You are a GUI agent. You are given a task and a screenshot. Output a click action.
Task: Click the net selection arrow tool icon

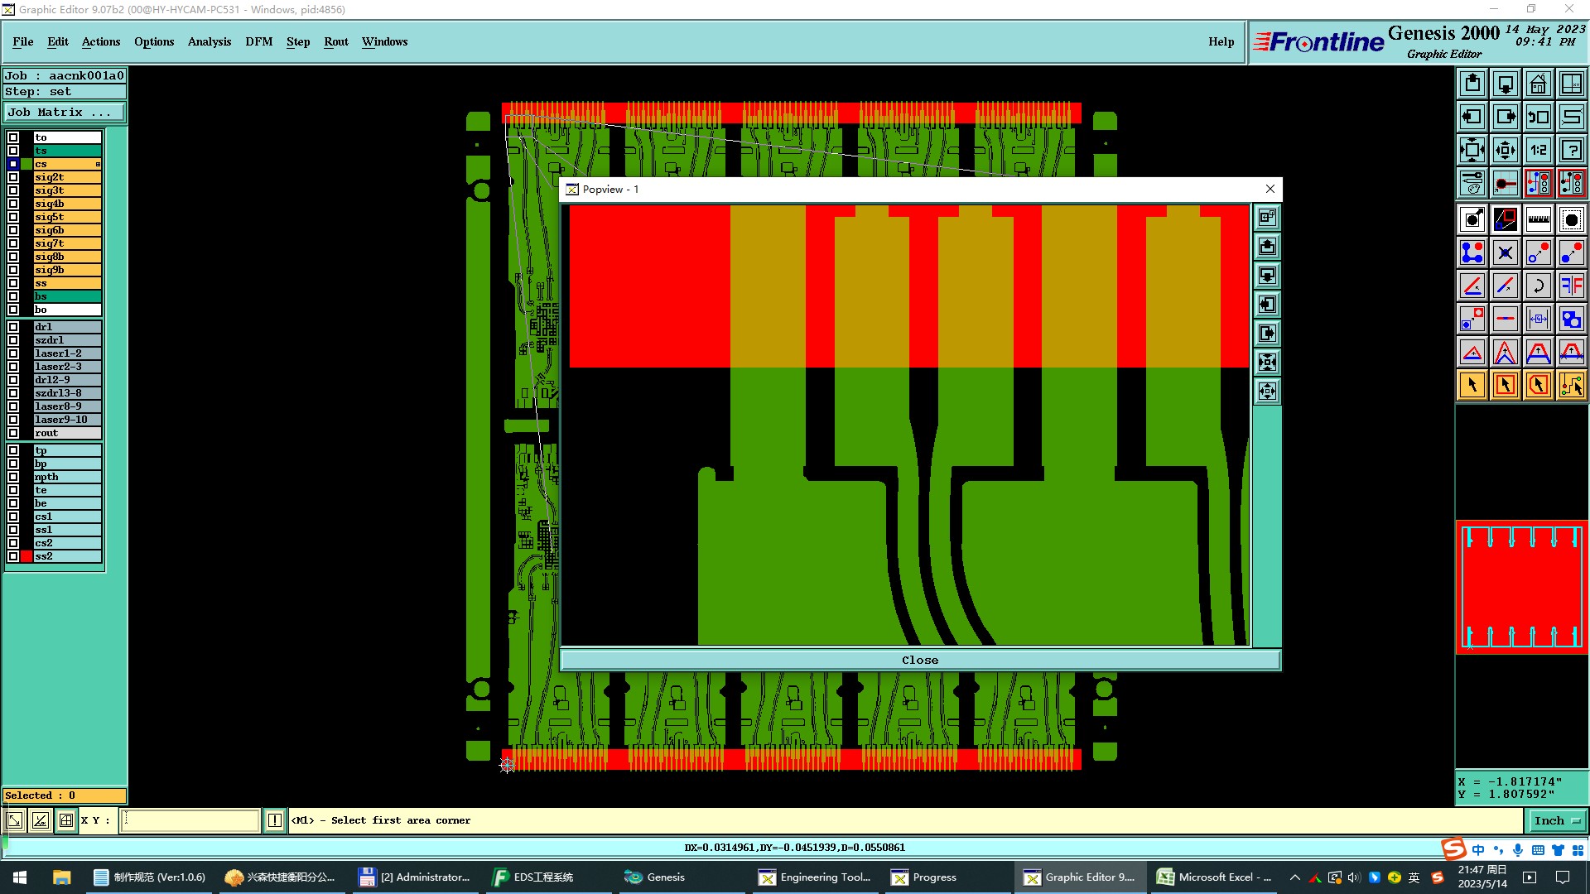(x=1571, y=385)
